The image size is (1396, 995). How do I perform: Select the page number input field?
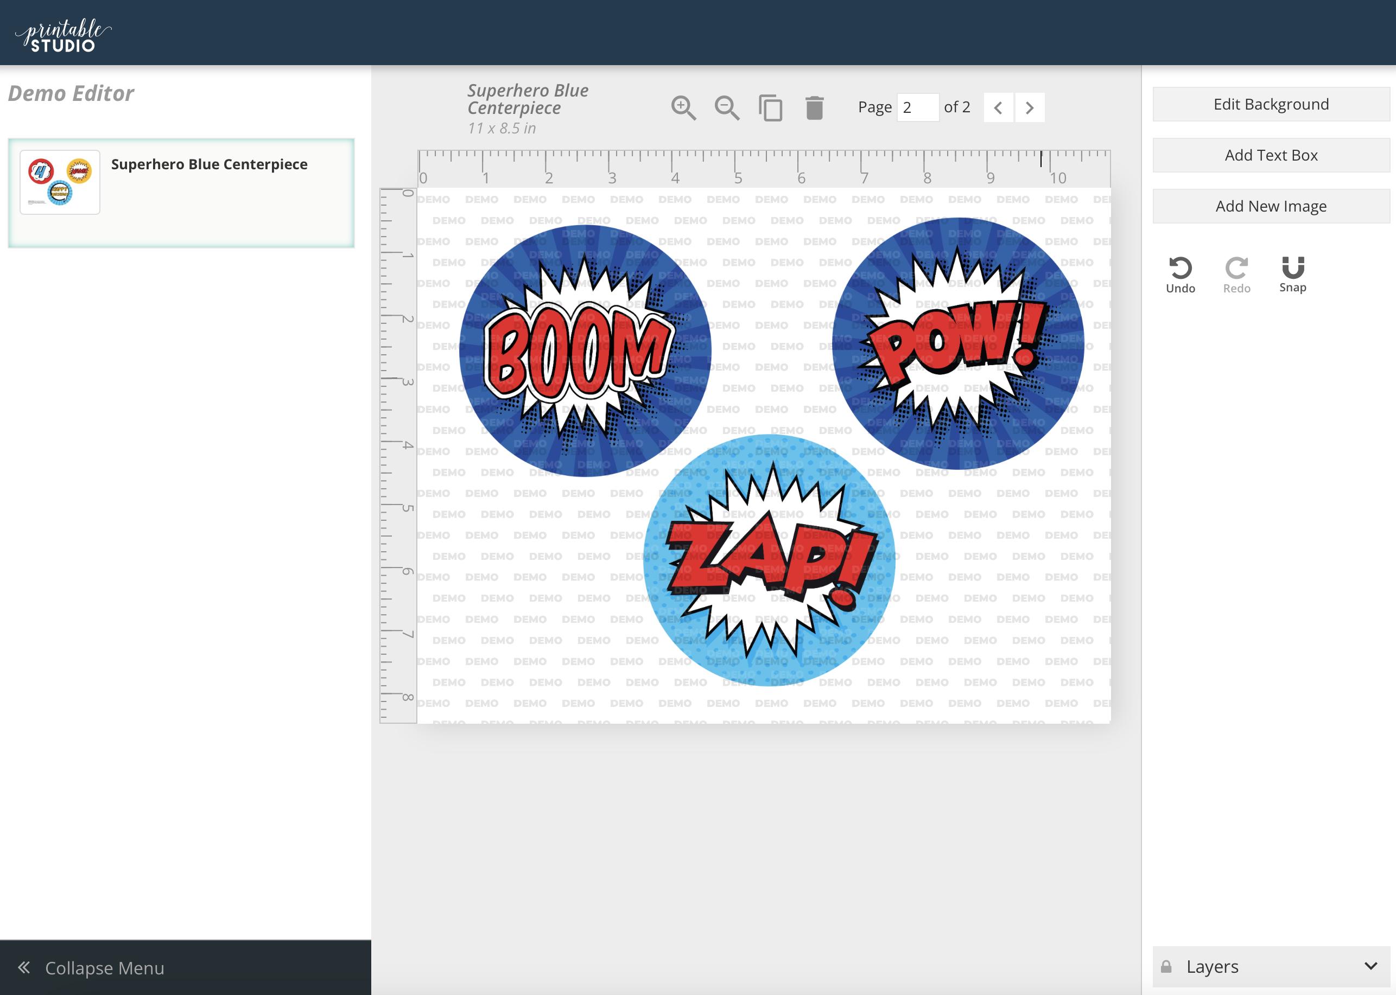click(917, 108)
